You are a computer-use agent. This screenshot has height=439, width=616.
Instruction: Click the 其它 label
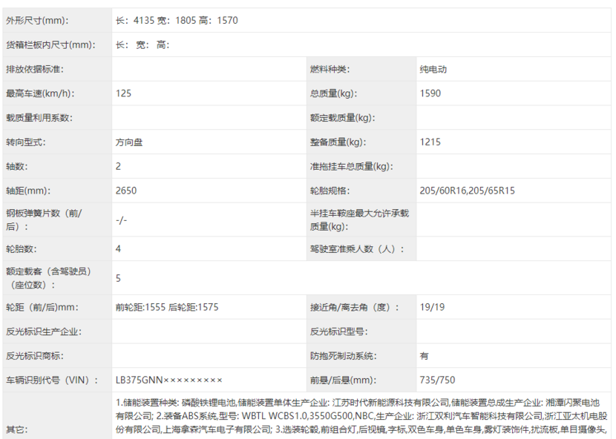click(x=16, y=429)
